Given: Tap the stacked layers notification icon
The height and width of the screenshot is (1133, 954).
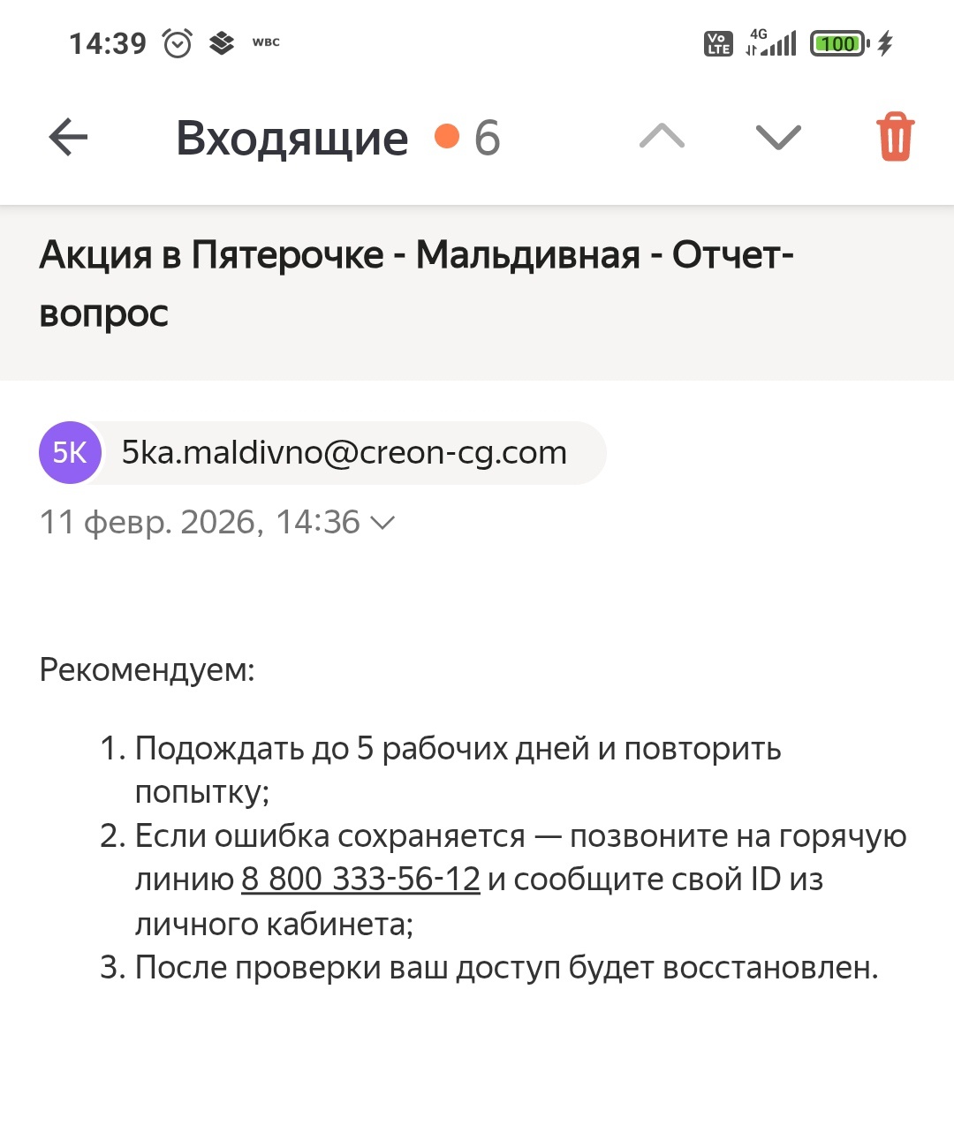Looking at the screenshot, I should 222,43.
